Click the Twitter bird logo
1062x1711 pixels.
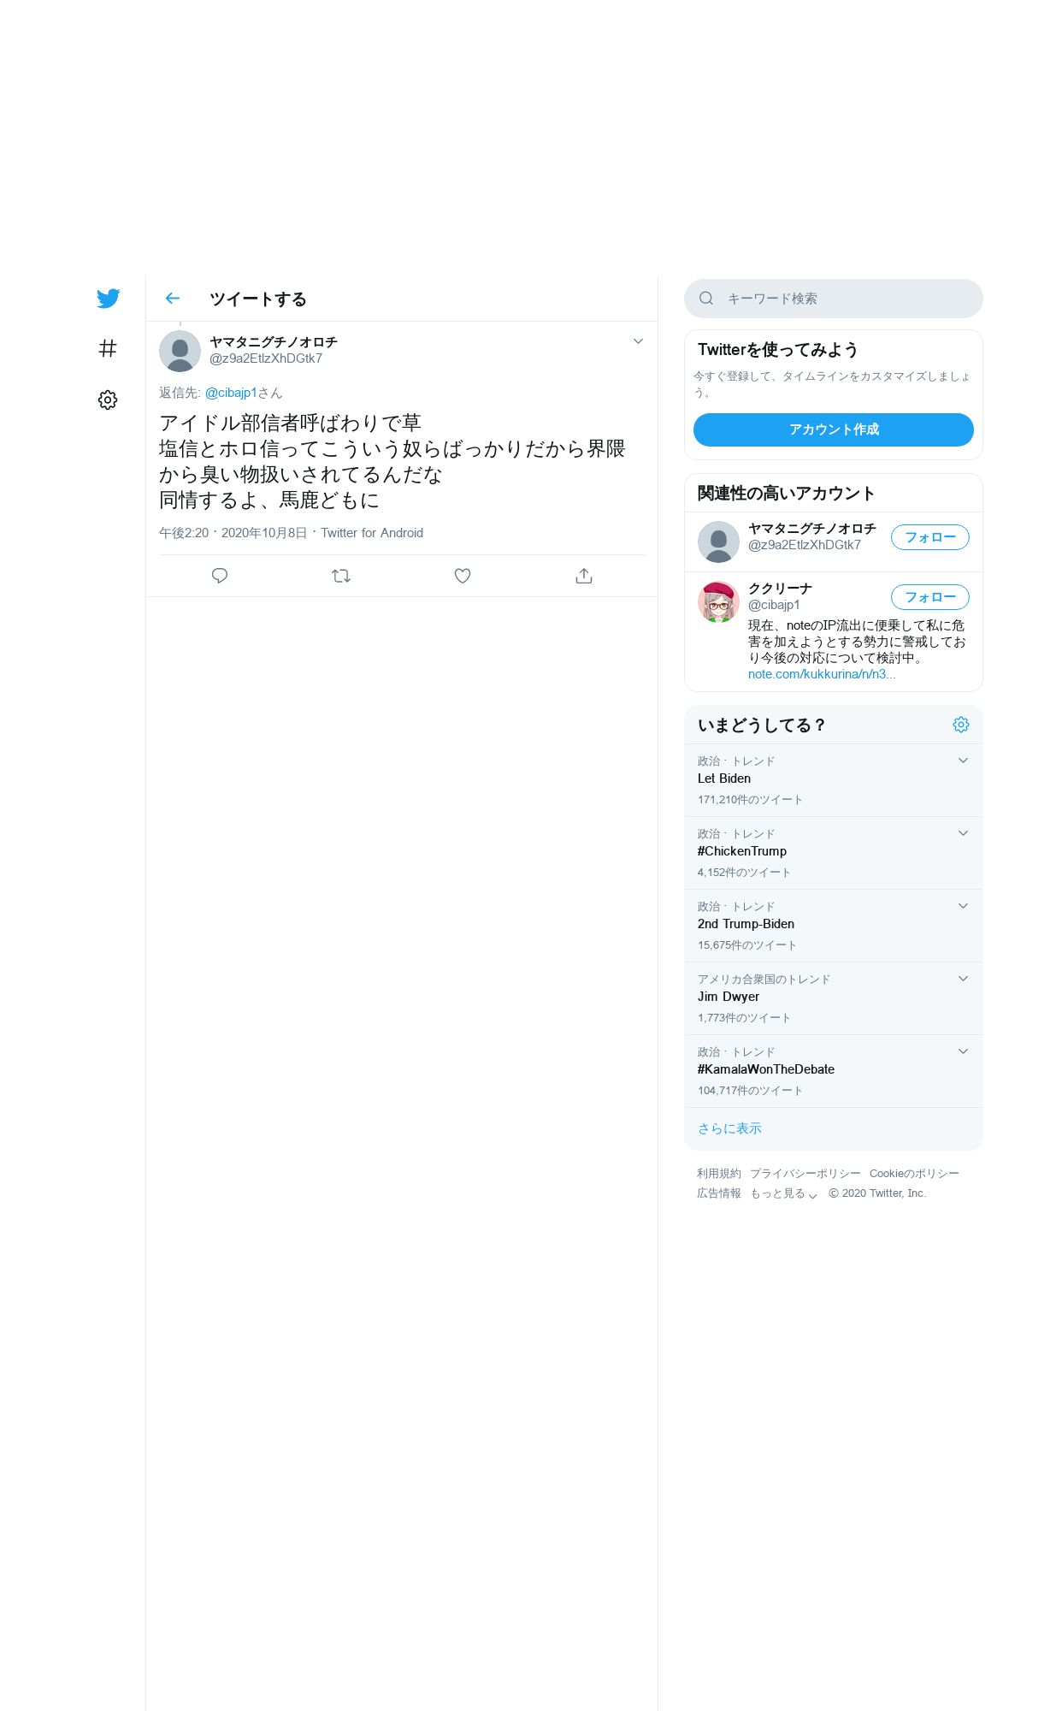[108, 299]
